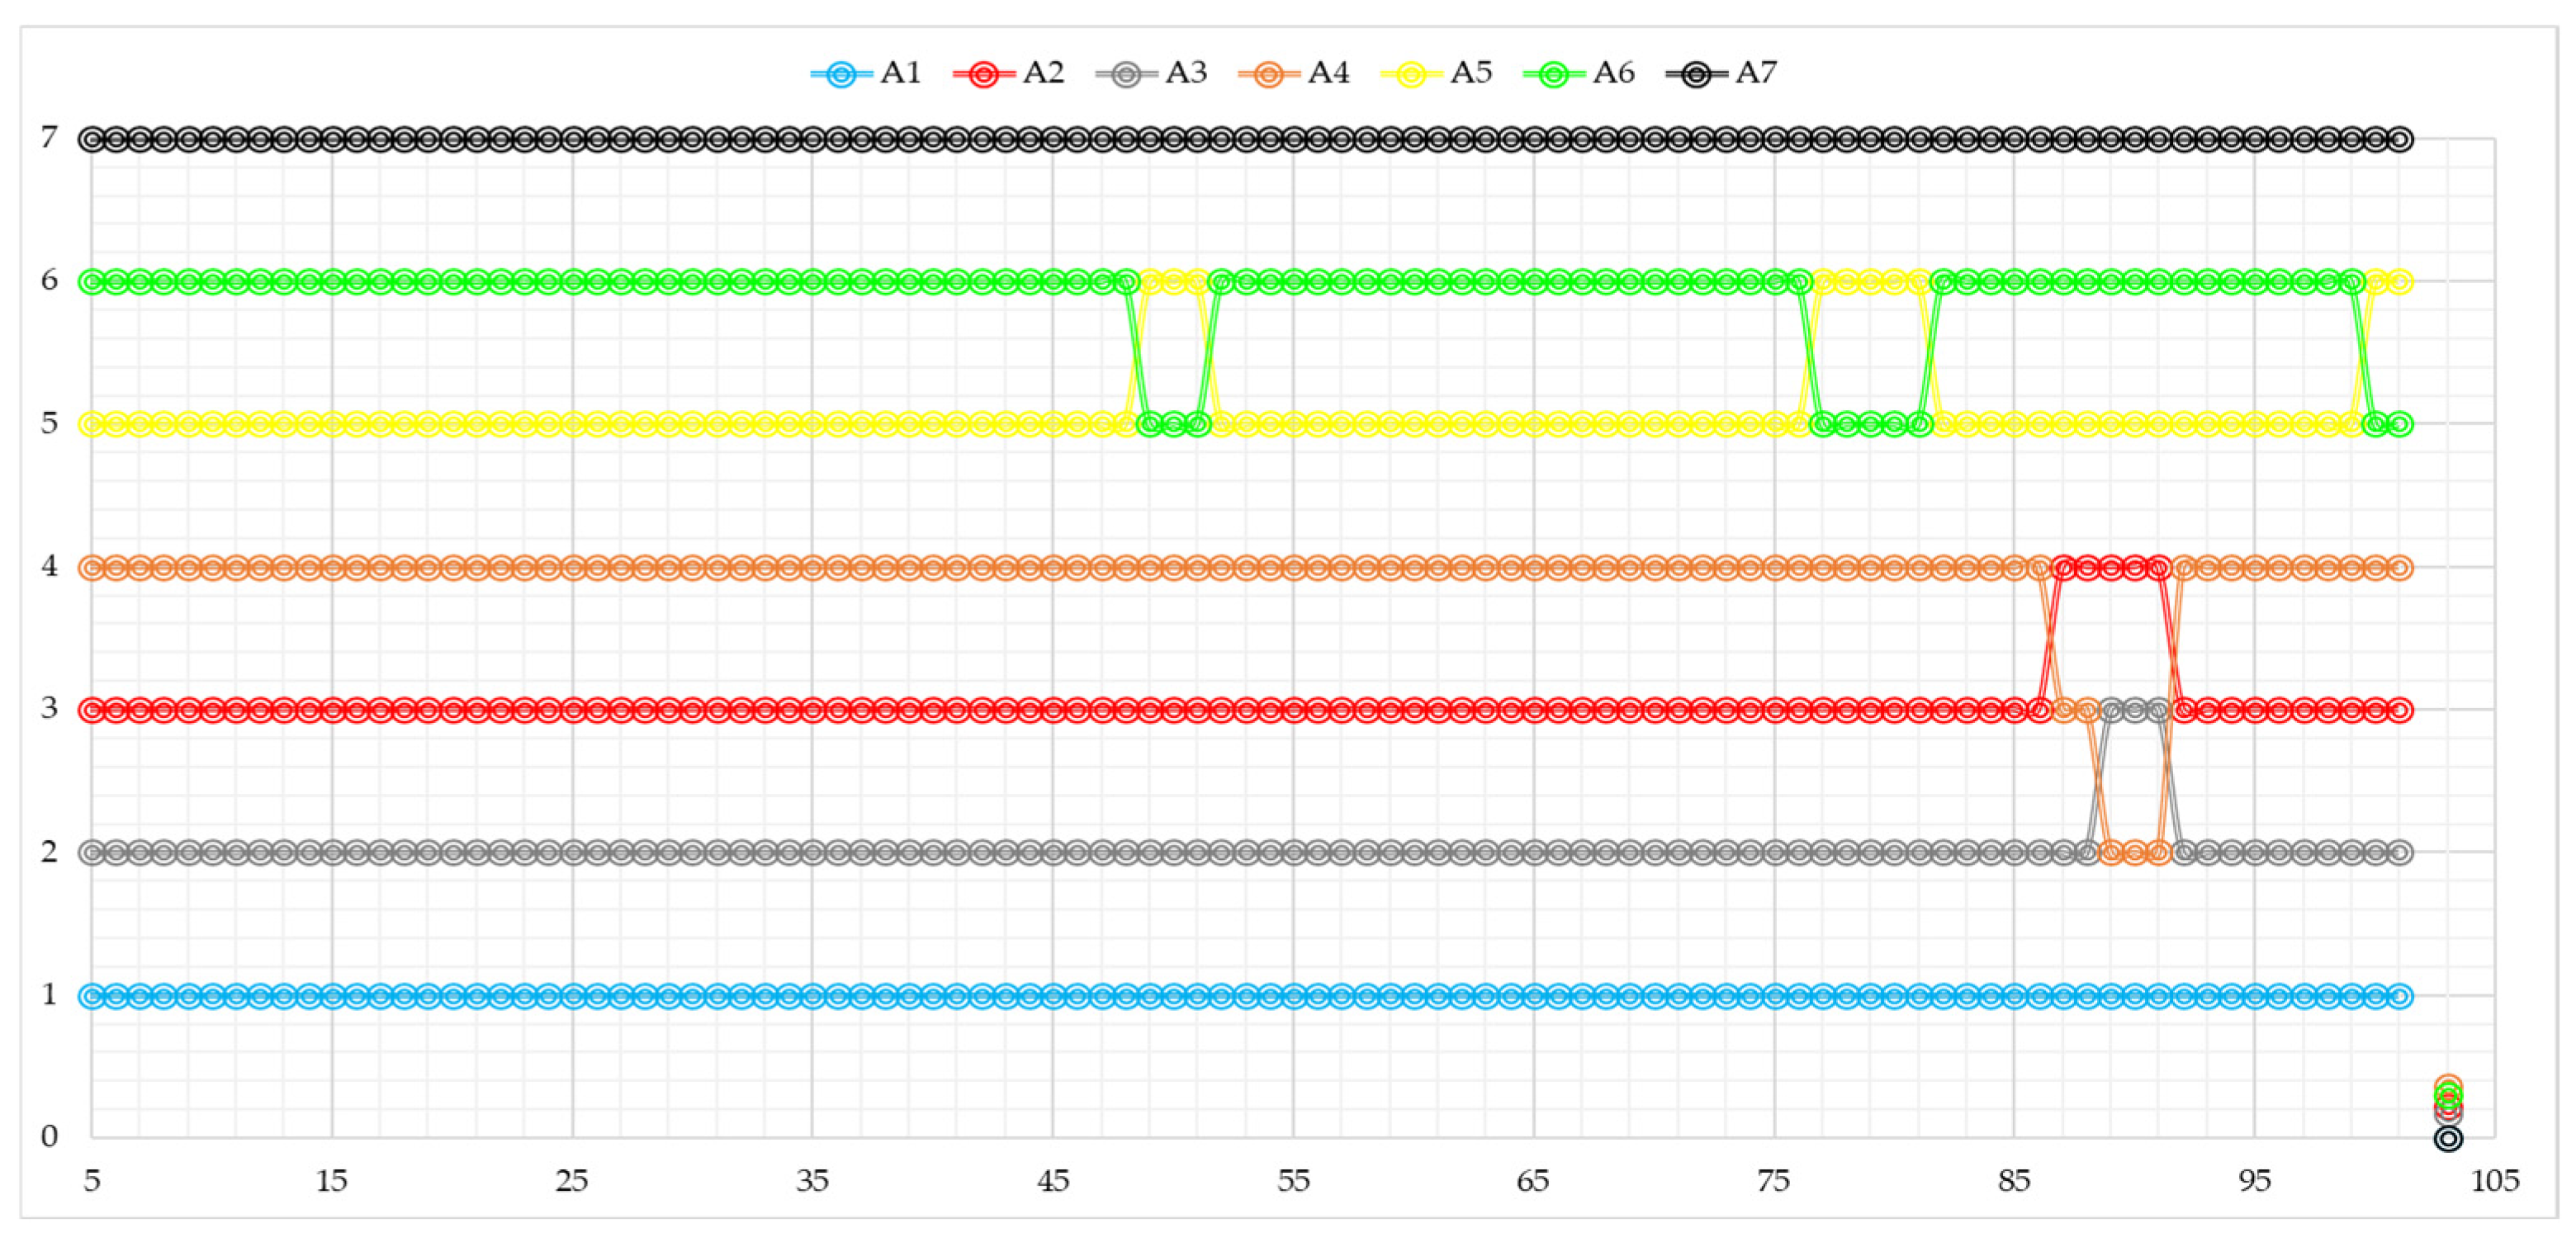Click the green A6 legend marker

click(1554, 75)
